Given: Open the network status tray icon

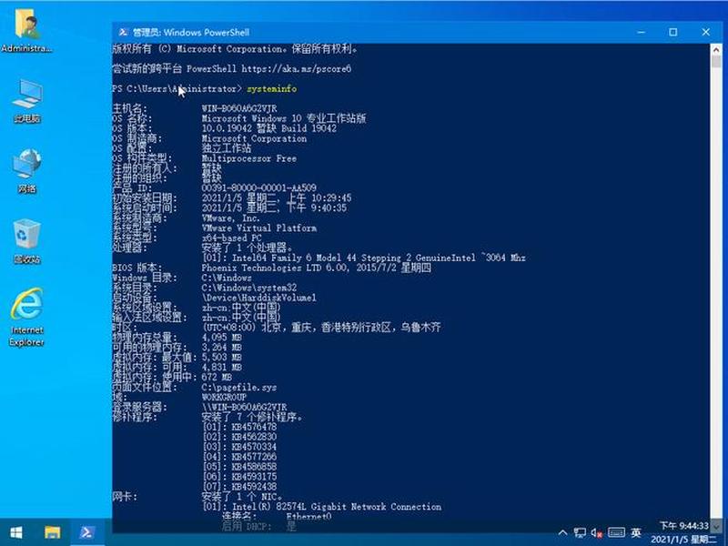Looking at the screenshot, I should tap(580, 532).
